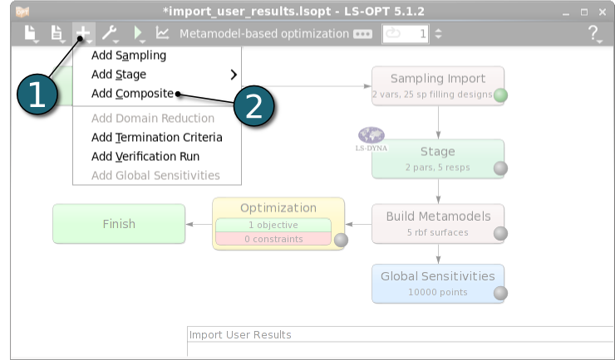Open the Viewer chart icon
This screenshot has width=615, height=360.
(162, 33)
